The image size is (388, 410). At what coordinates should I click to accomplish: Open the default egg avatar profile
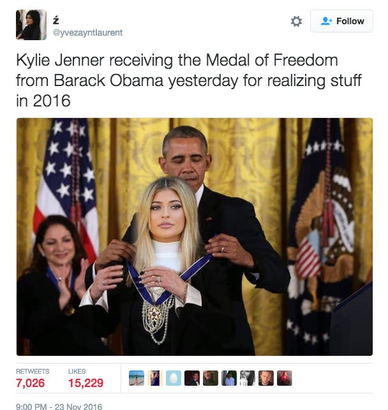174,378
